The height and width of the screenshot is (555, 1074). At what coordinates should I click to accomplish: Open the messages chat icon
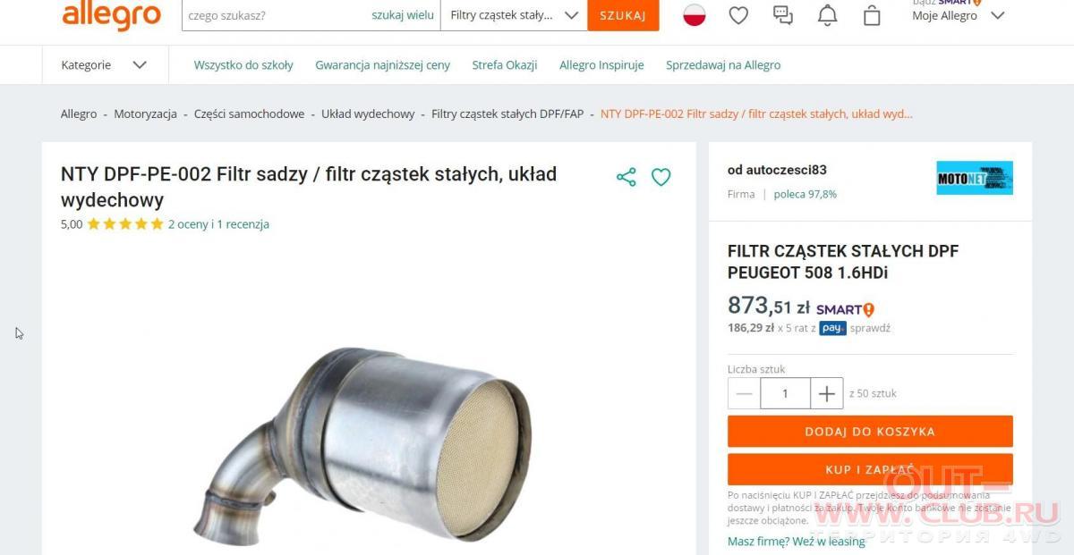click(x=783, y=15)
